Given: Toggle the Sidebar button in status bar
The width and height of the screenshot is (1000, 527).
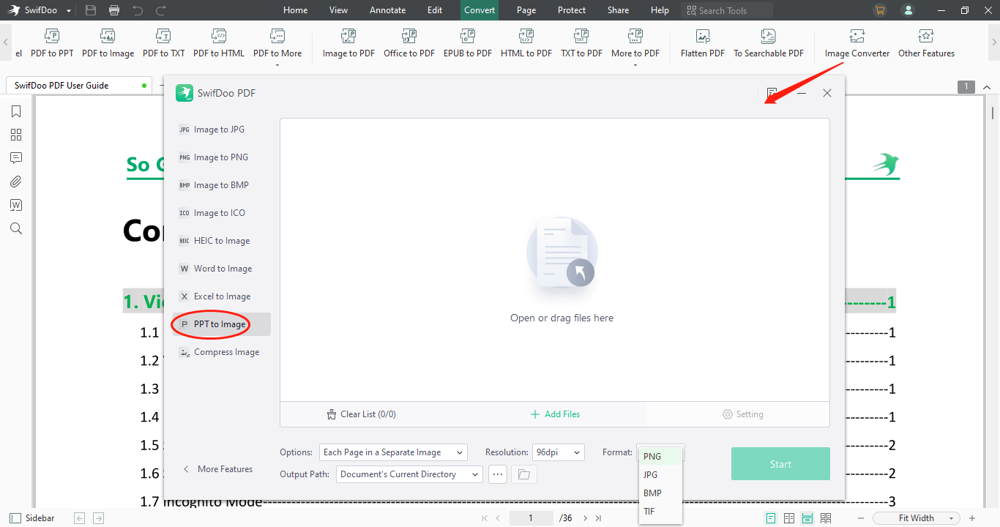Looking at the screenshot, I should tap(33, 518).
